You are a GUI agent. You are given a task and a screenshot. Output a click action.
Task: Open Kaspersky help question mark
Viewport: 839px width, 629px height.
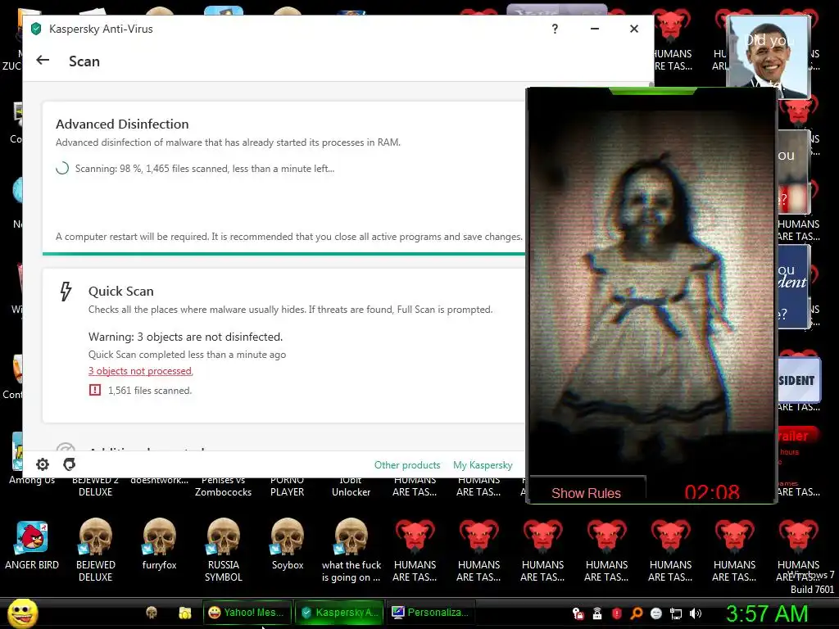click(x=555, y=29)
